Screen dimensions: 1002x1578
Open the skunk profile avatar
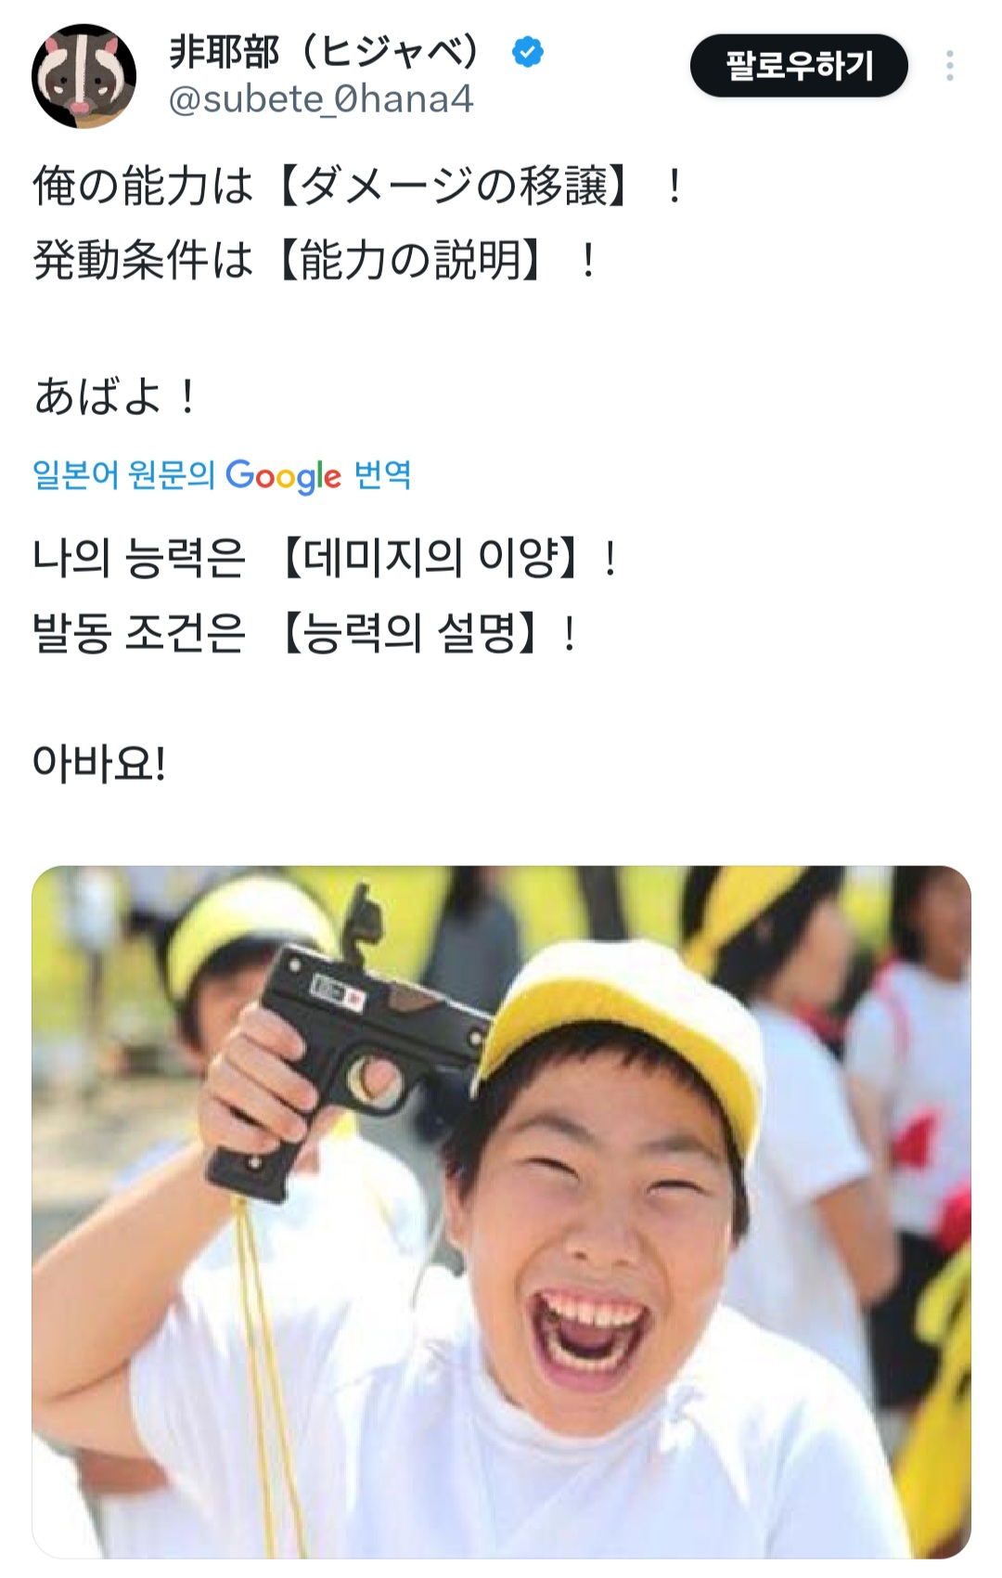tap(83, 76)
